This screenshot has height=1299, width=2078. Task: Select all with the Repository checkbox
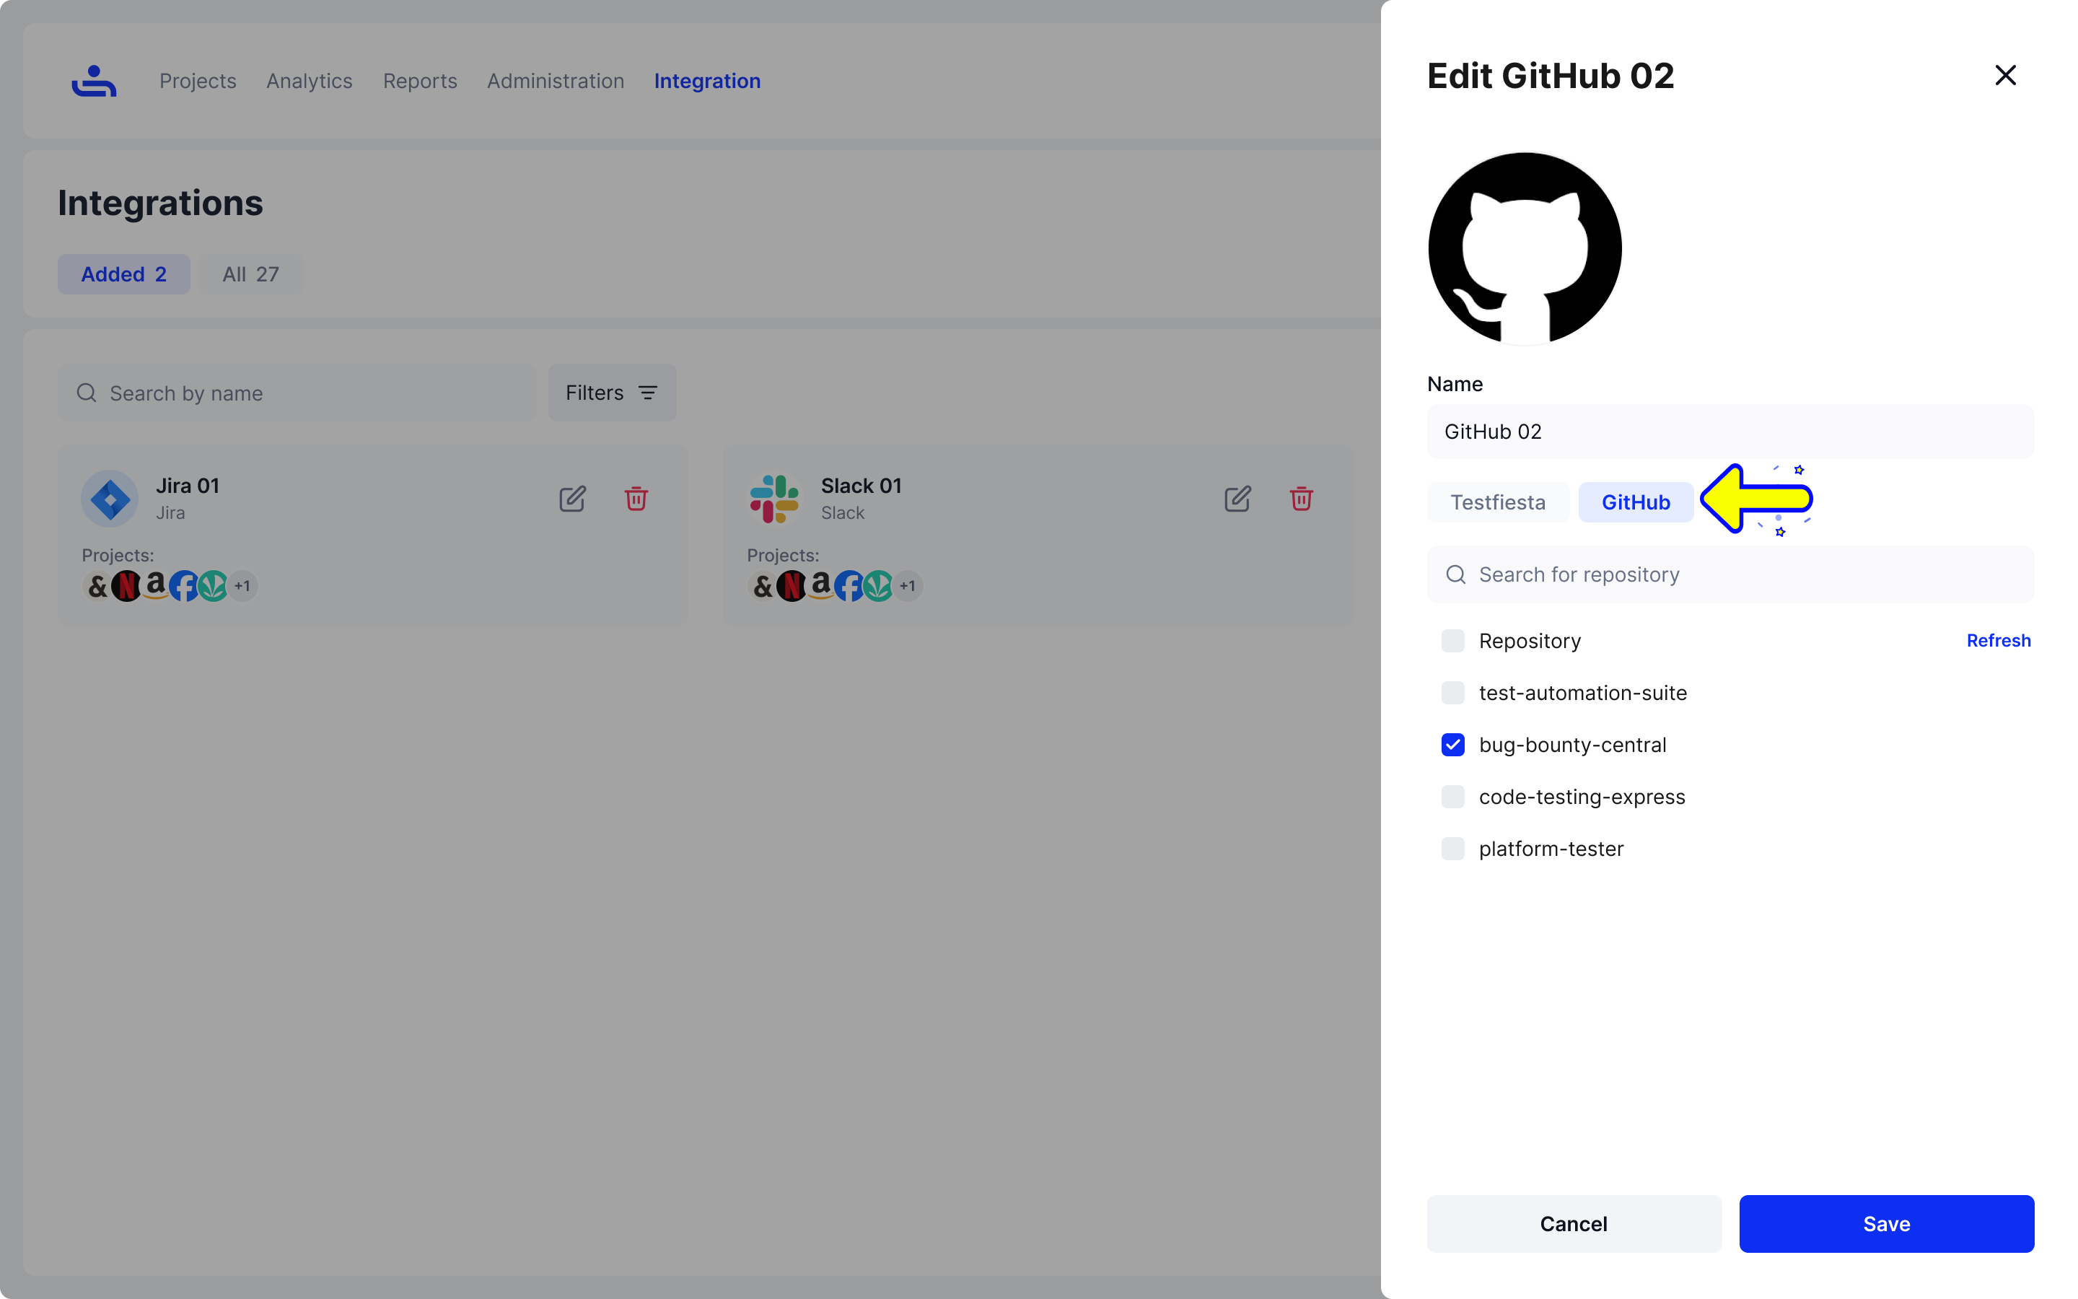pos(1453,641)
